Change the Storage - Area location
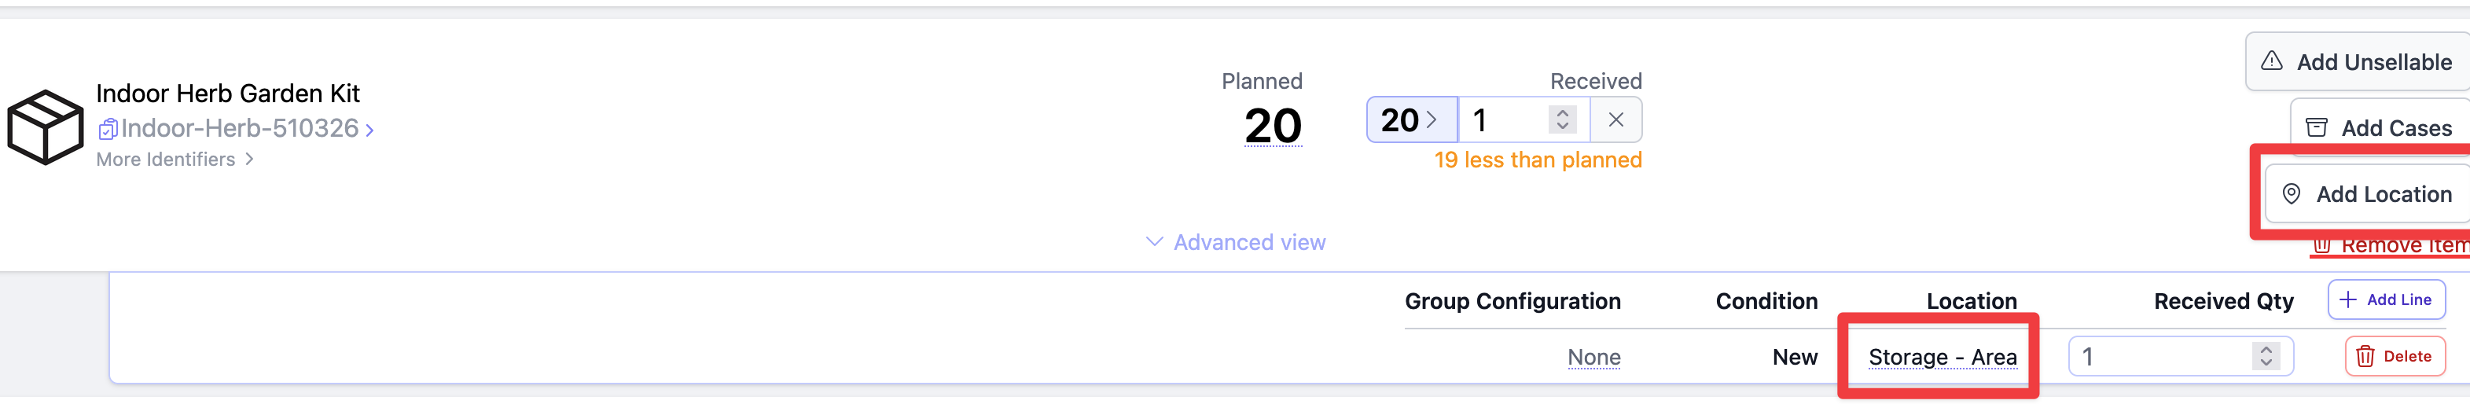Screen dimensions: 2470x404 [x=1942, y=357]
